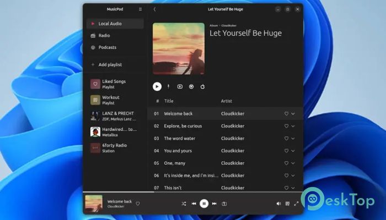This screenshot has height=220, width=386.
Task: Show the play queue
Action: (x=287, y=204)
